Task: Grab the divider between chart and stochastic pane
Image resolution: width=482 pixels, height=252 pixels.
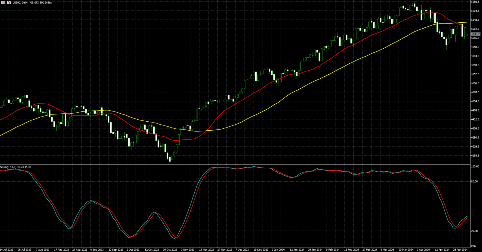Action: click(235, 165)
